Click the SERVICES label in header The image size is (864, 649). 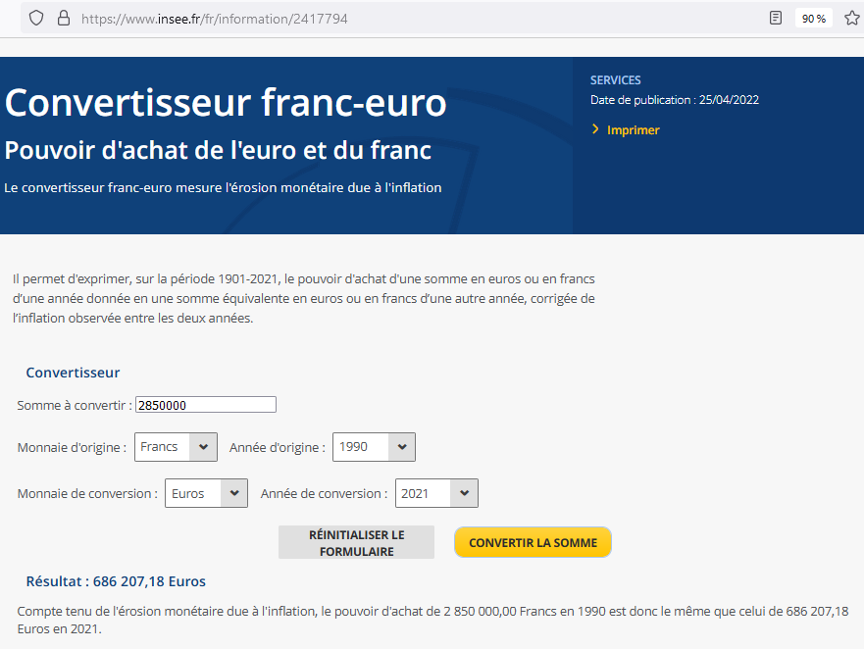615,80
